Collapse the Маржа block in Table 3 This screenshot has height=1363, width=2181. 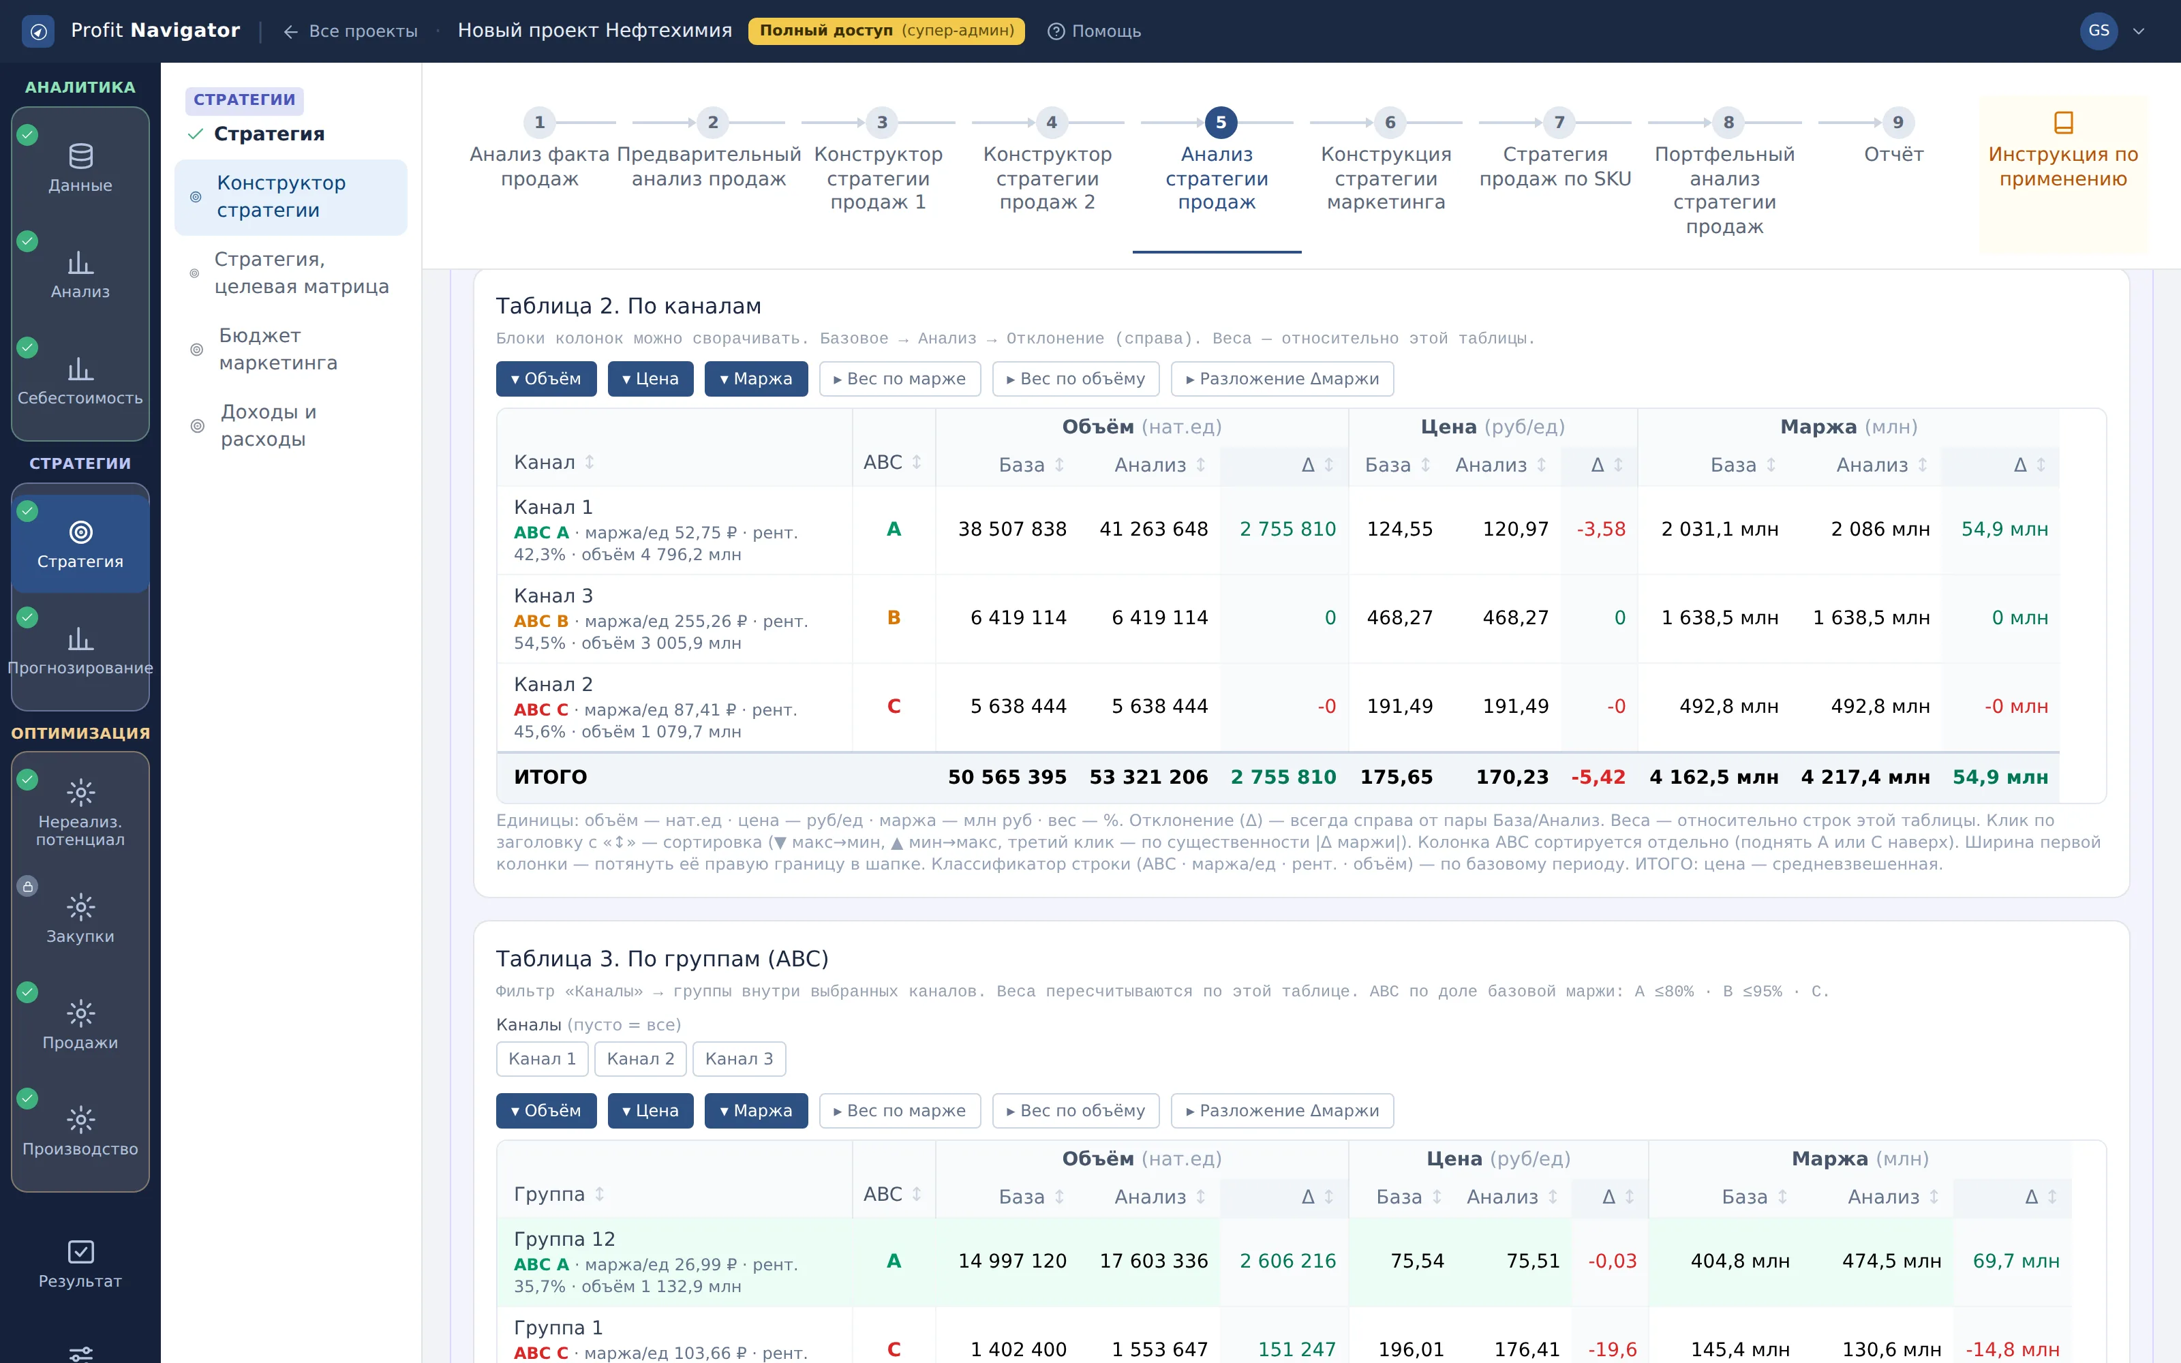coord(755,1112)
